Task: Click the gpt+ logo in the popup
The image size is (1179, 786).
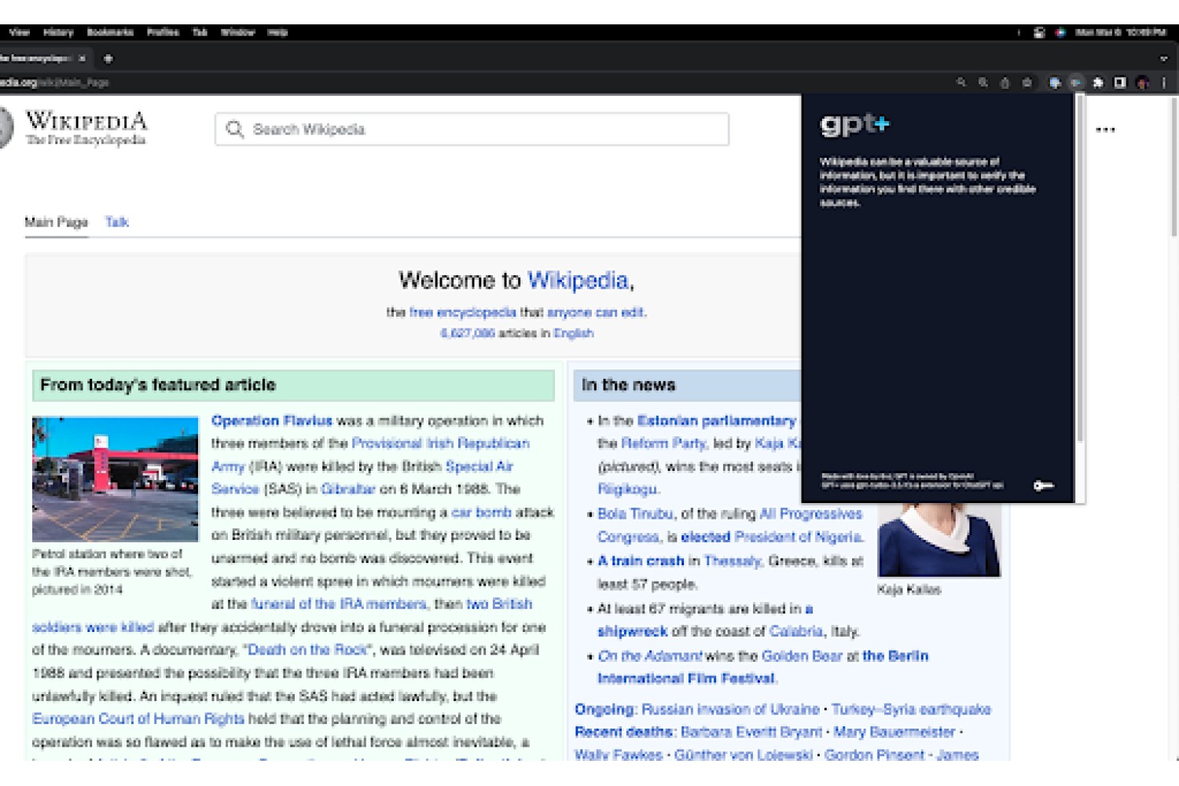Action: [x=854, y=124]
